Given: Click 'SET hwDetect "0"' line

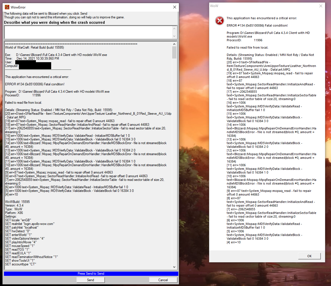Looking at the screenshot, I should coord(18,231).
